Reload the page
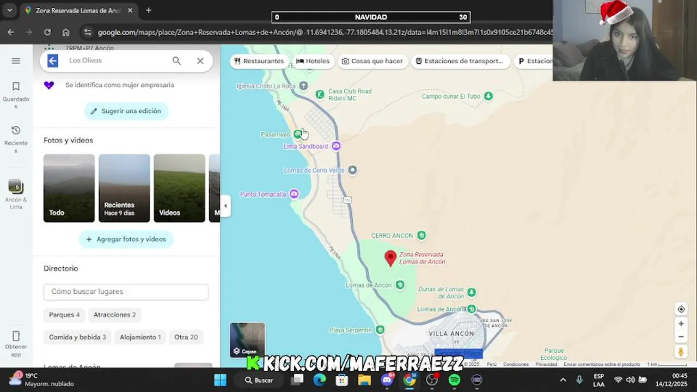The width and height of the screenshot is (697, 392). [47, 32]
